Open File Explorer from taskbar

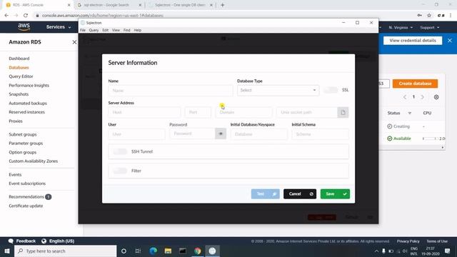(168, 251)
